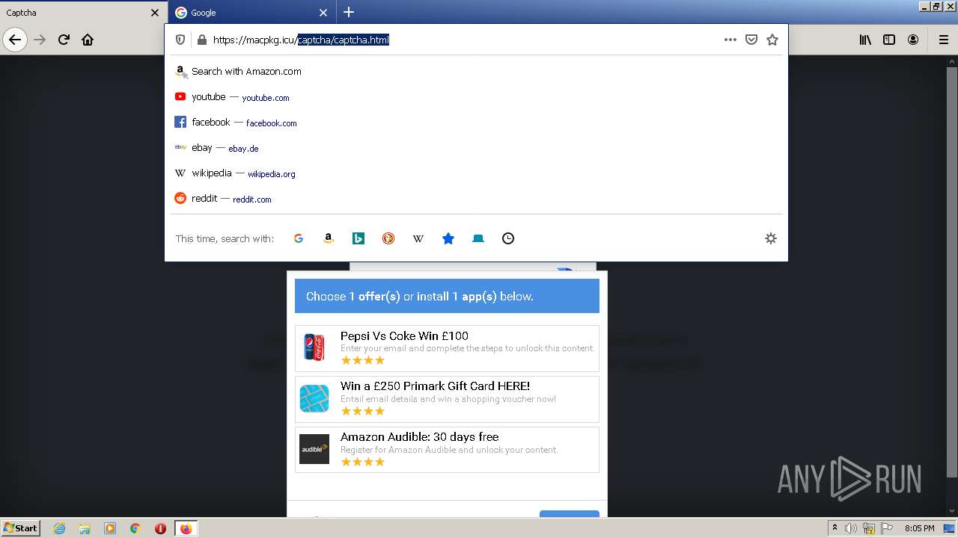Viewport: 958px width, 538px height.
Task: Select Search with Amazon.com suggestion
Action: (x=476, y=72)
